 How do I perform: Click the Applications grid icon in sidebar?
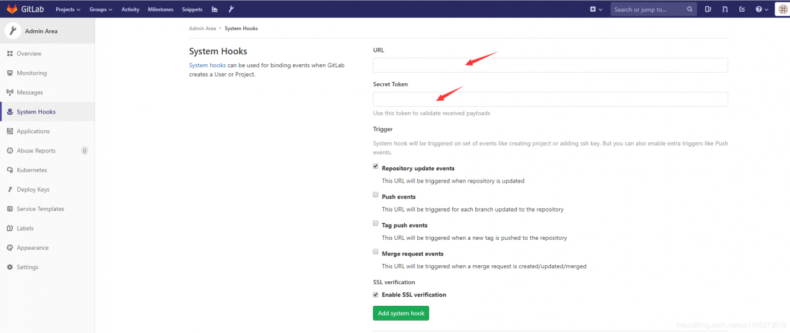(10, 131)
